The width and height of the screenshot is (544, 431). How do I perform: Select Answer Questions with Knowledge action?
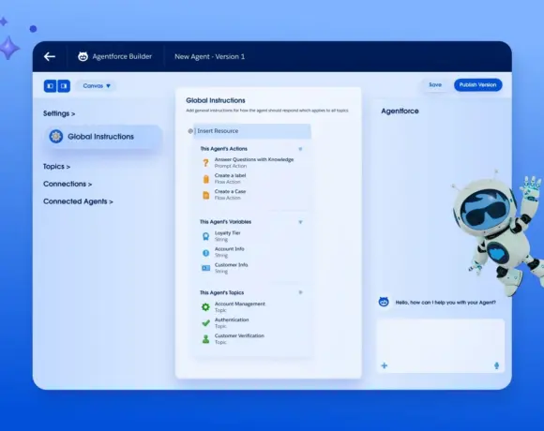(x=253, y=162)
